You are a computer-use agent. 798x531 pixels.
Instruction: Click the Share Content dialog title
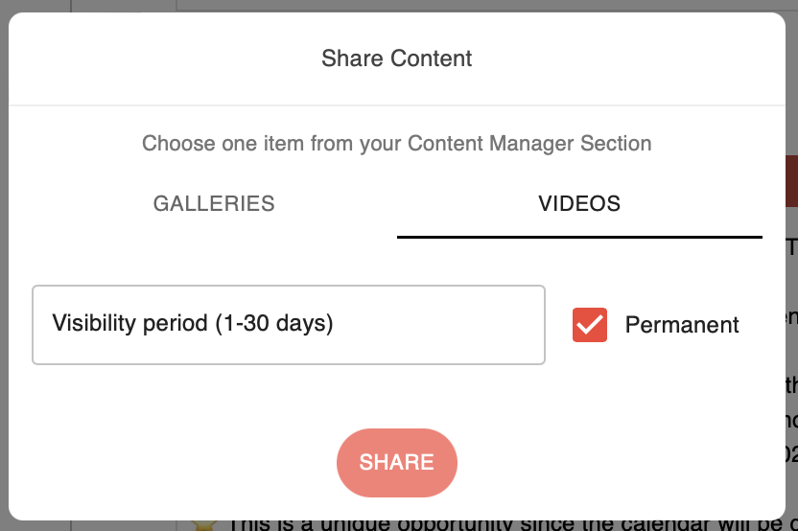coord(397,58)
